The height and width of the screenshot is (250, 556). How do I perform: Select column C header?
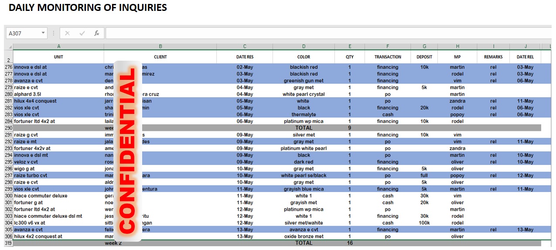(x=245, y=46)
